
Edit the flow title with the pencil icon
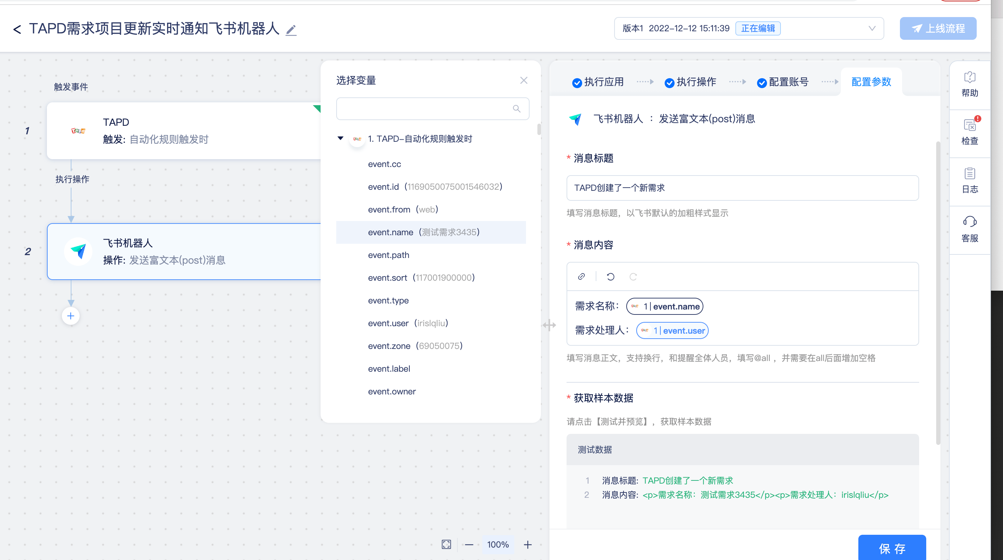click(x=291, y=30)
